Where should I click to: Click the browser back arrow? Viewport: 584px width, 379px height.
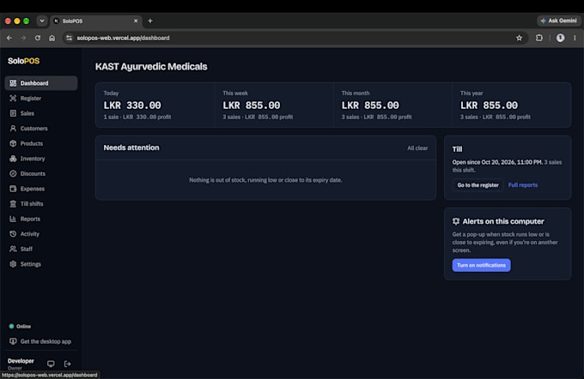pyautogui.click(x=9, y=38)
